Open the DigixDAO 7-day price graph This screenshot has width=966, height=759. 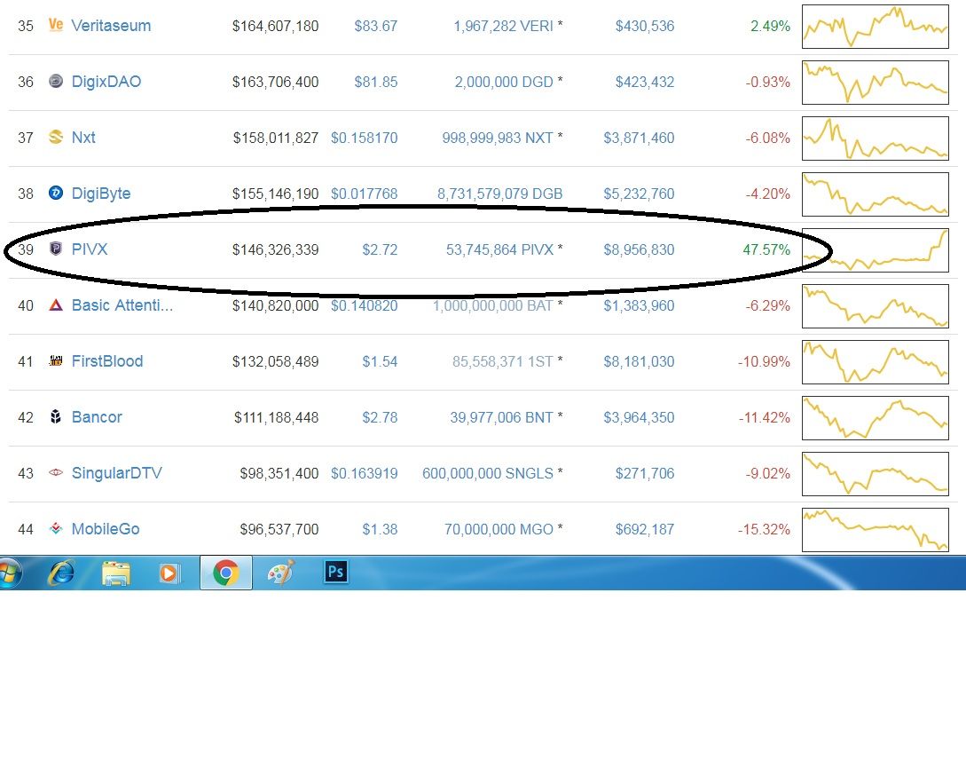click(876, 82)
